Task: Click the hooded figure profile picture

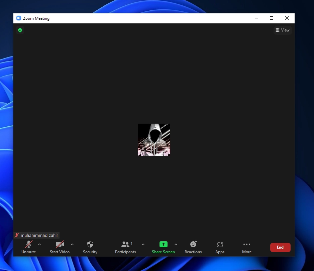Action: click(154, 140)
